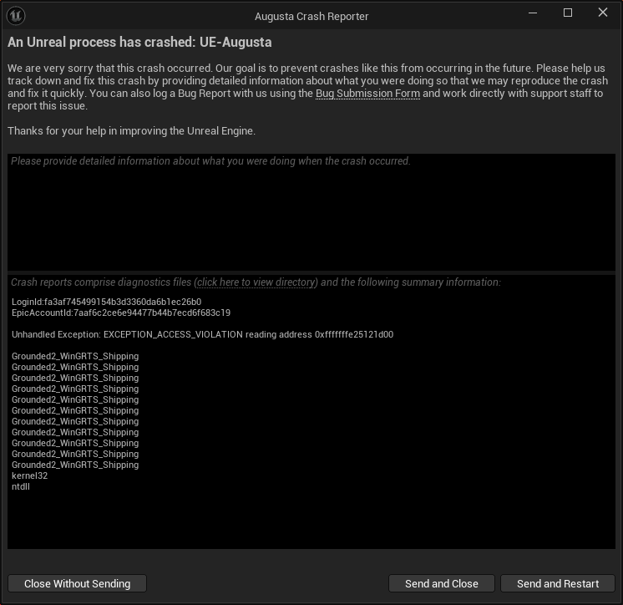Image resolution: width=623 pixels, height=605 pixels.
Task: Choose Close Without Sending
Action: pyautogui.click(x=77, y=583)
